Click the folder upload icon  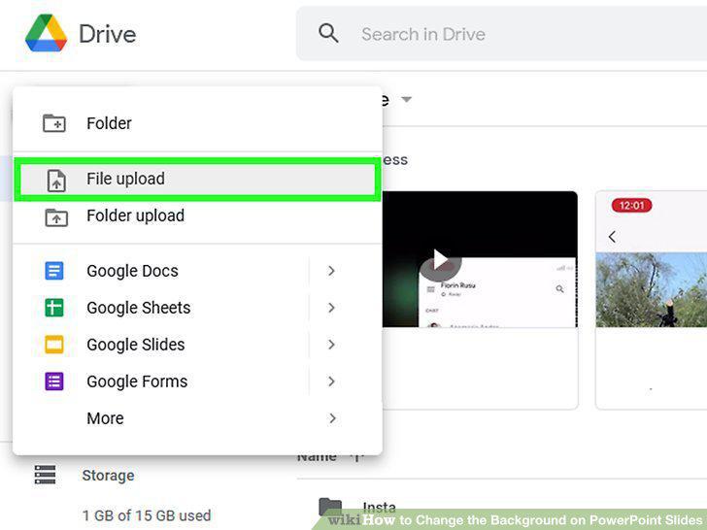[56, 217]
